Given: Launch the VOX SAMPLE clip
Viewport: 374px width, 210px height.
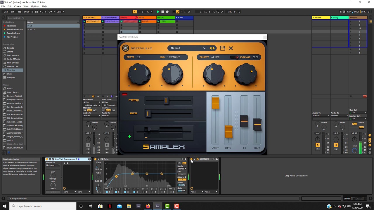Looking at the screenshot, I should coord(85,21).
